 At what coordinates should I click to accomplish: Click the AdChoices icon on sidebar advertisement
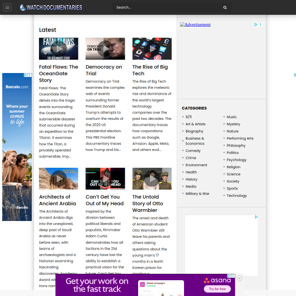click(256, 24)
